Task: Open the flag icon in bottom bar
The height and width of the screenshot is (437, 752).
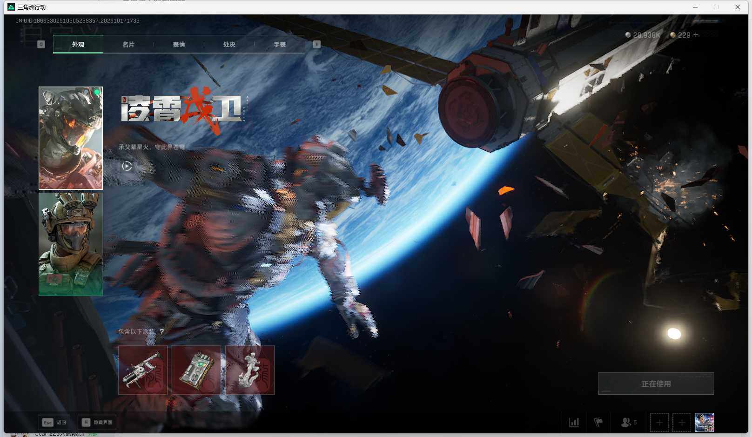Action: pyautogui.click(x=598, y=423)
